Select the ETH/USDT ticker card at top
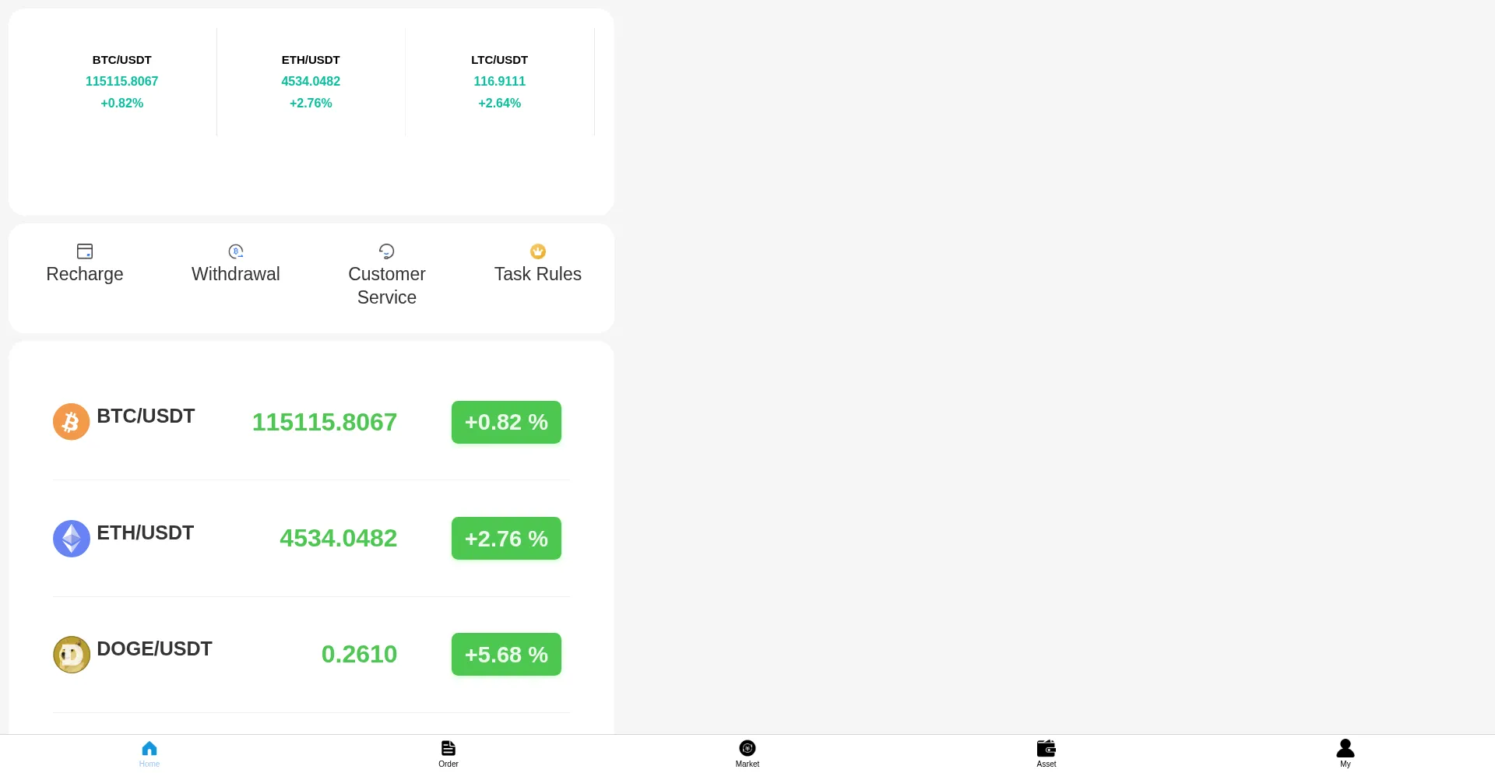The width and height of the screenshot is (1495, 773). [x=311, y=82]
